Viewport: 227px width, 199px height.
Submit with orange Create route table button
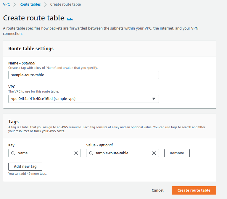click(x=194, y=190)
